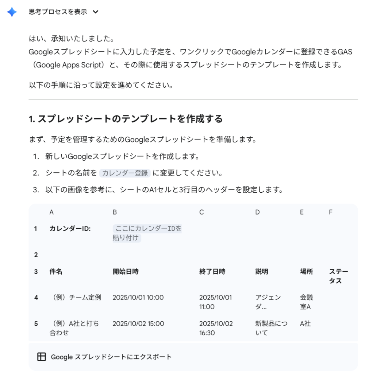This screenshot has width=365, height=373.
Task: Select the (例) A社と打ち合わせ cell
Action: pos(74,328)
